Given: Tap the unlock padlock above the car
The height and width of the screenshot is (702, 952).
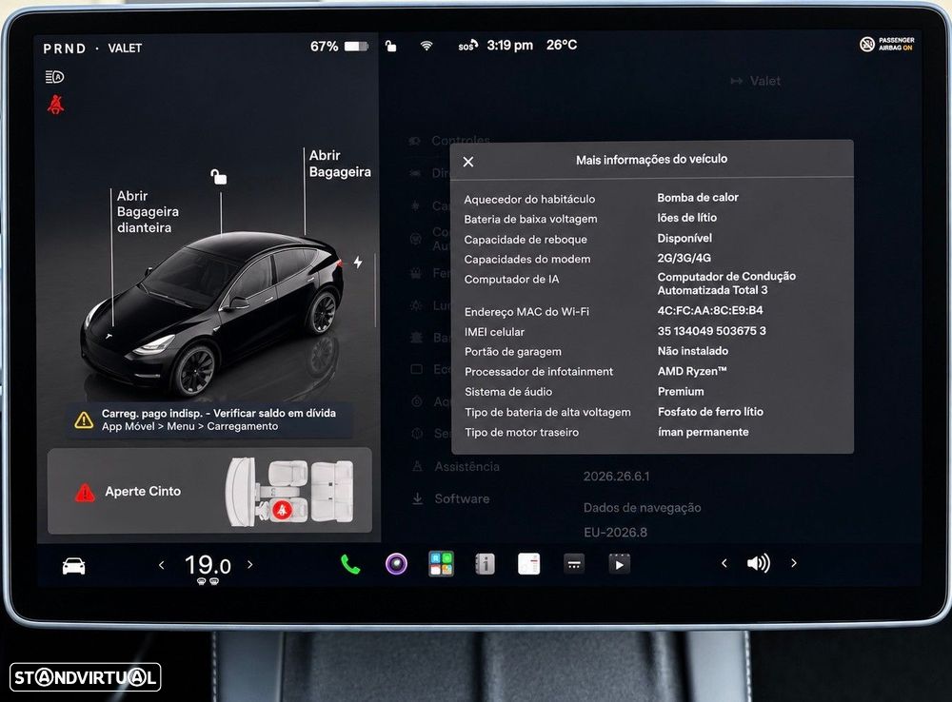Looking at the screenshot, I should click(x=219, y=177).
